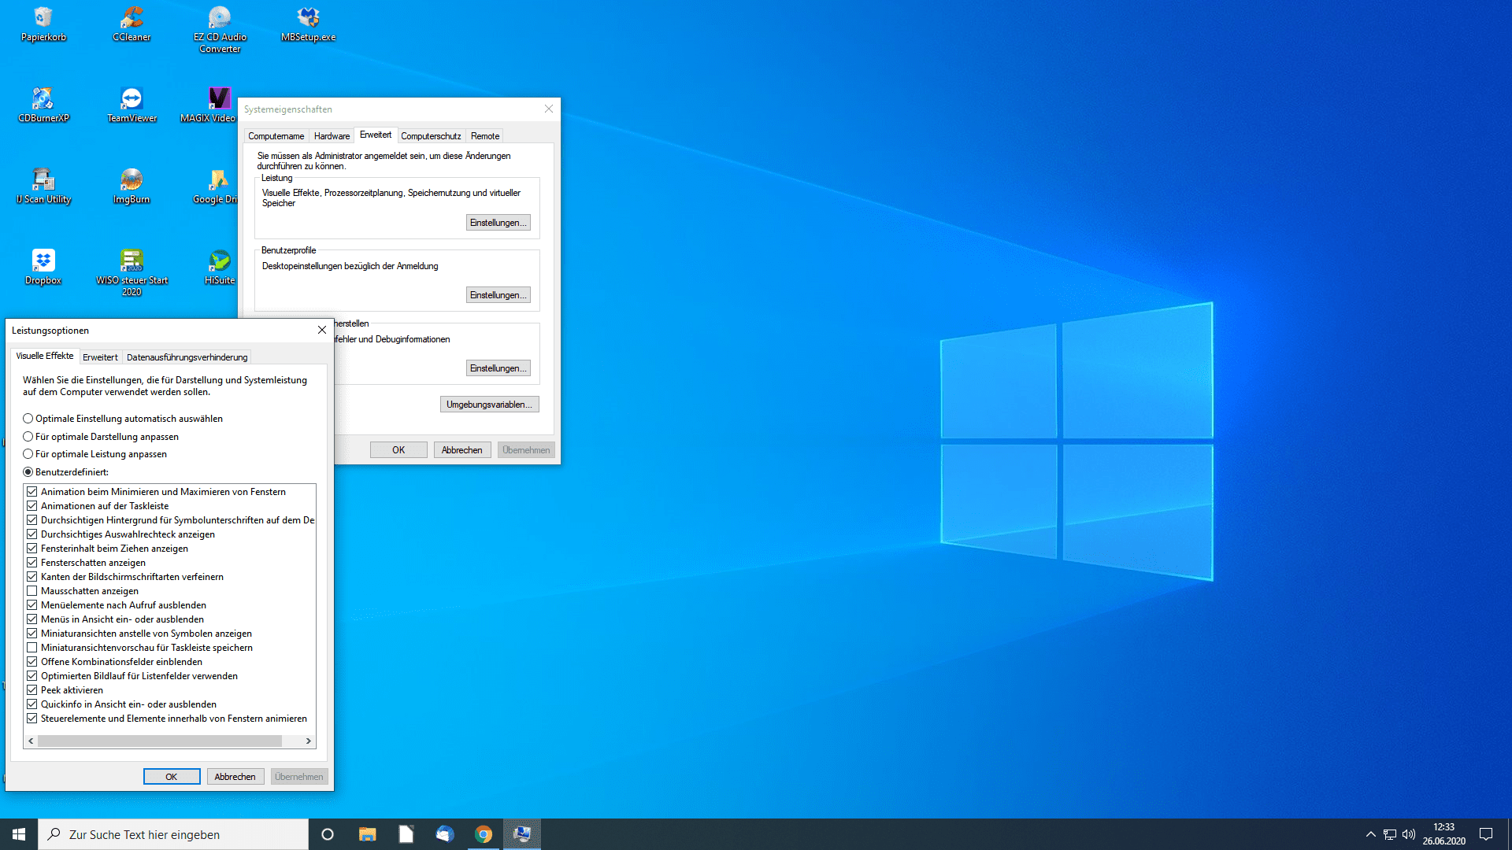The height and width of the screenshot is (850, 1512).
Task: Switch to Erweitert tab in Leistungsoptionen
Action: click(100, 357)
